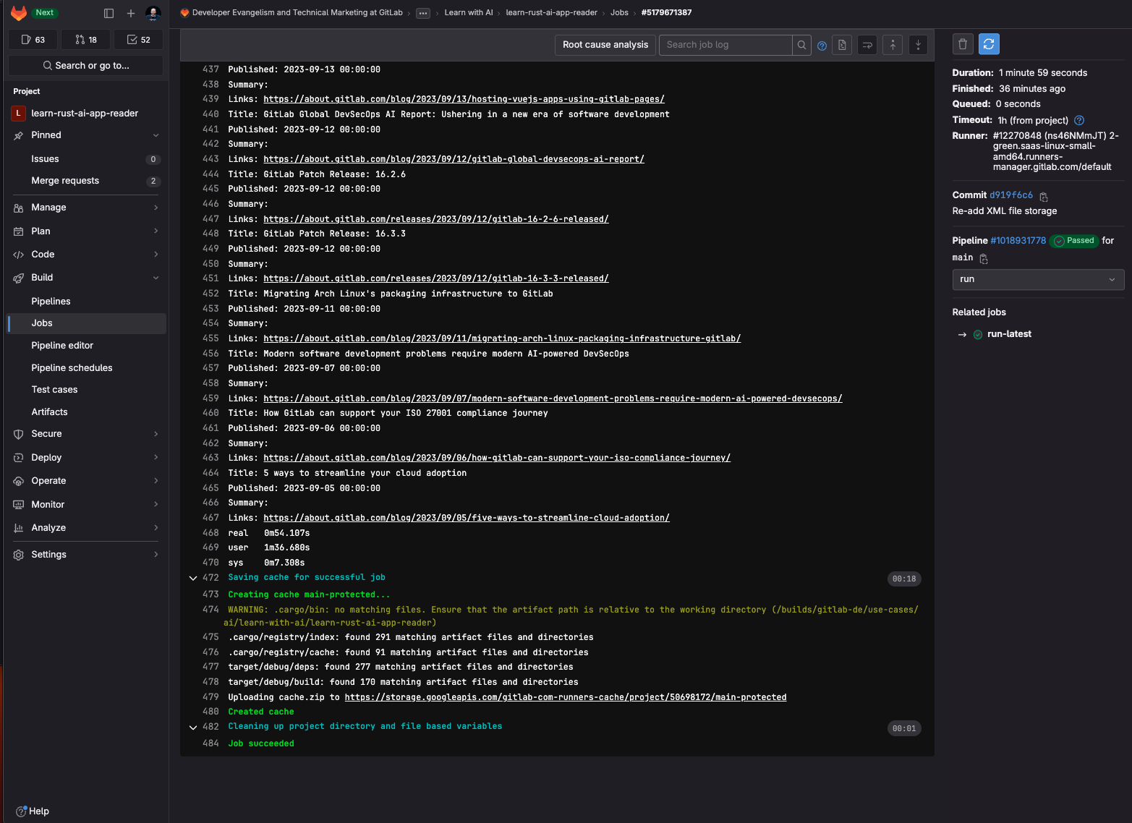This screenshot has height=823, width=1132.
Task: Retry the job with the blue refresh button
Action: pos(989,43)
